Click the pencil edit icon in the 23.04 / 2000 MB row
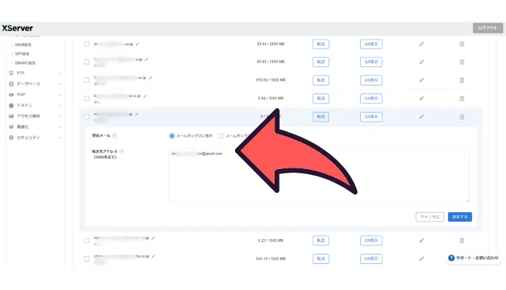 click(422, 44)
